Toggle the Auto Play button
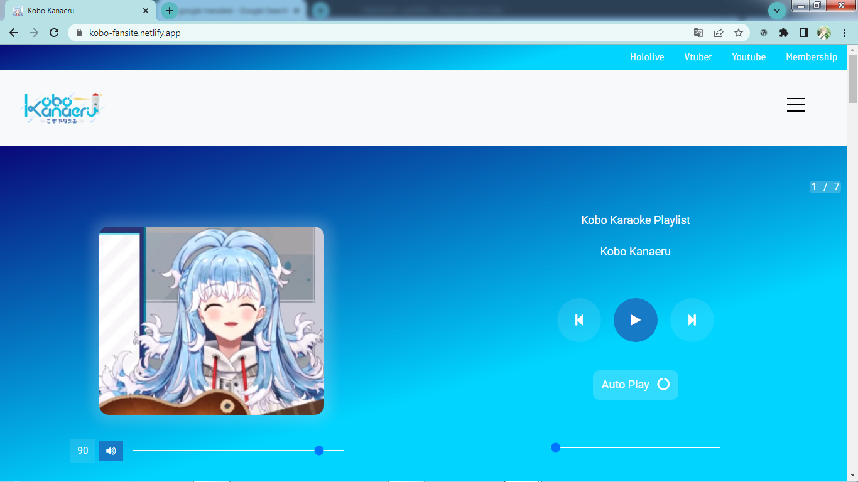This screenshot has width=858, height=482. click(x=636, y=385)
